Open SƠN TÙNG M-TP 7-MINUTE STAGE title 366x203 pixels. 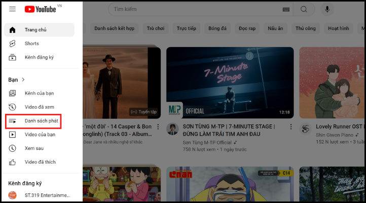tap(229, 130)
